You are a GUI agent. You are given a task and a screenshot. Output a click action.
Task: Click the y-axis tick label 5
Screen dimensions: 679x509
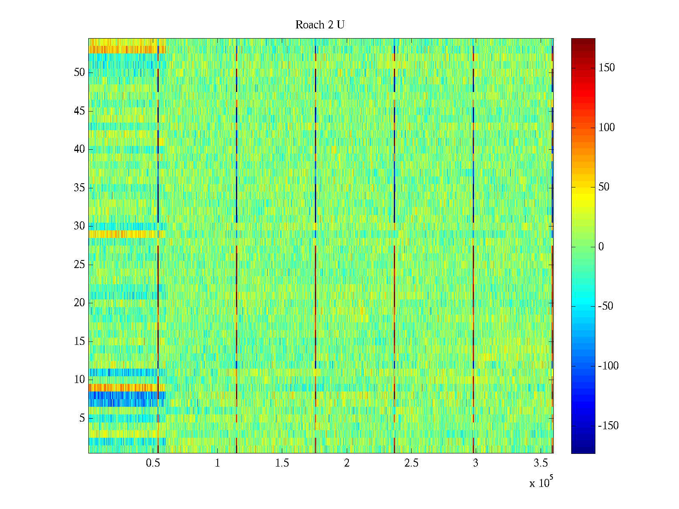(x=82, y=418)
